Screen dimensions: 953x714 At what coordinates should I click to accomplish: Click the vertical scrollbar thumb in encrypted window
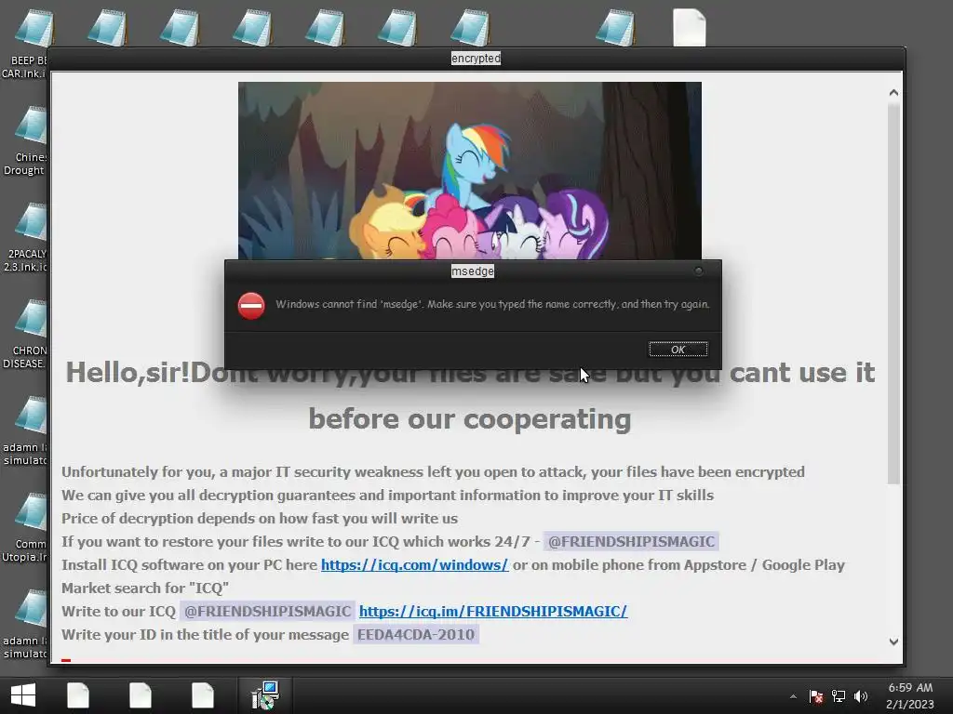pos(893,294)
